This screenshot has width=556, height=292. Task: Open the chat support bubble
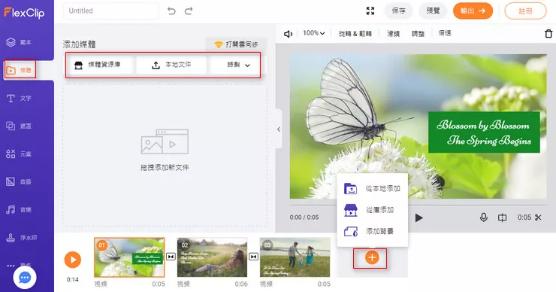click(25, 278)
